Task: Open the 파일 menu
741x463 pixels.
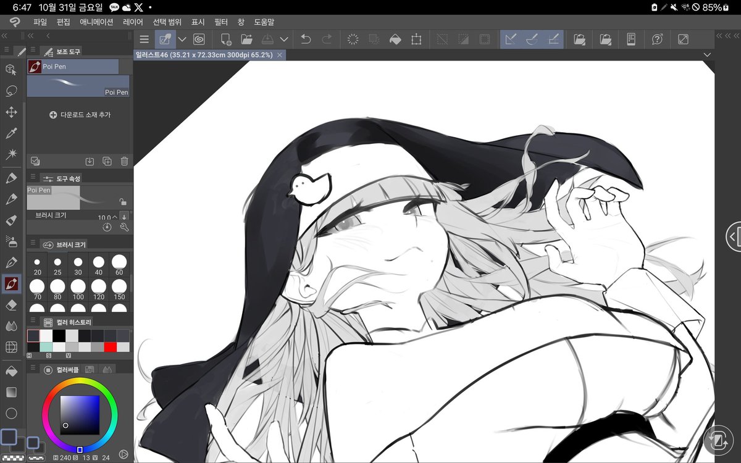Action: (x=40, y=22)
